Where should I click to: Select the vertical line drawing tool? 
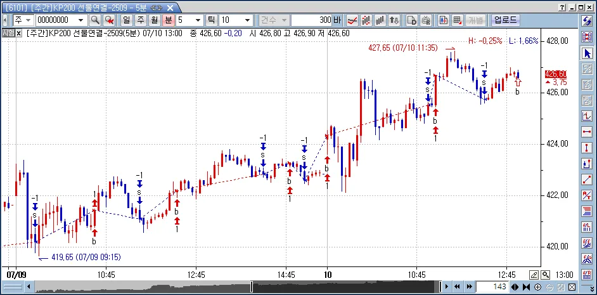(x=587, y=148)
